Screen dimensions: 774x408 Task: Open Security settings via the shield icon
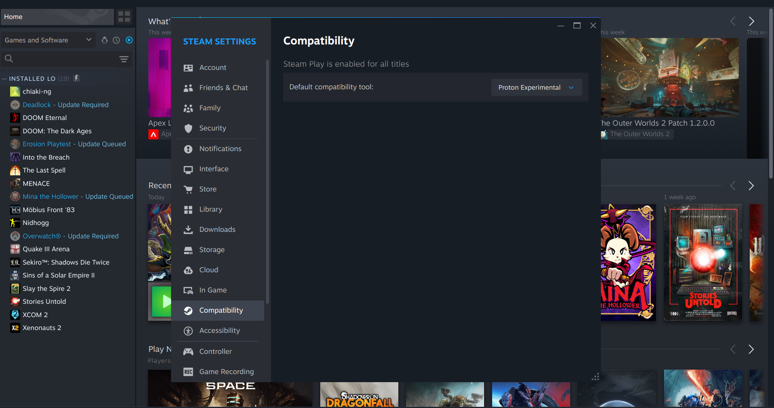point(188,128)
